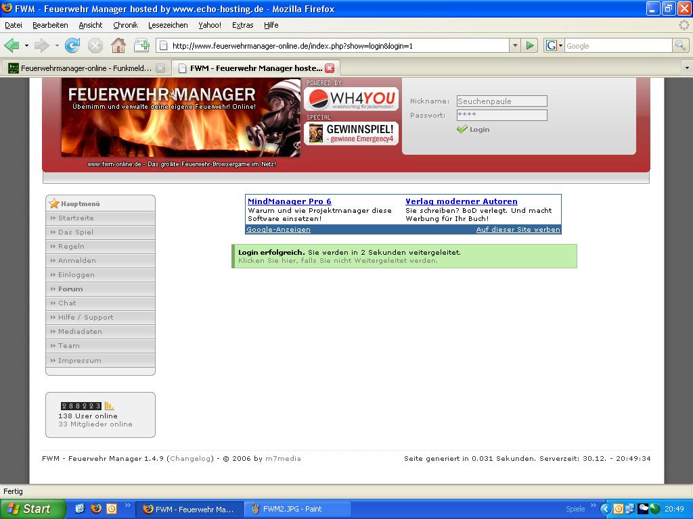The height and width of the screenshot is (519, 693).
Task: Select Forum in the Hauptmenü sidebar
Action: (x=70, y=289)
